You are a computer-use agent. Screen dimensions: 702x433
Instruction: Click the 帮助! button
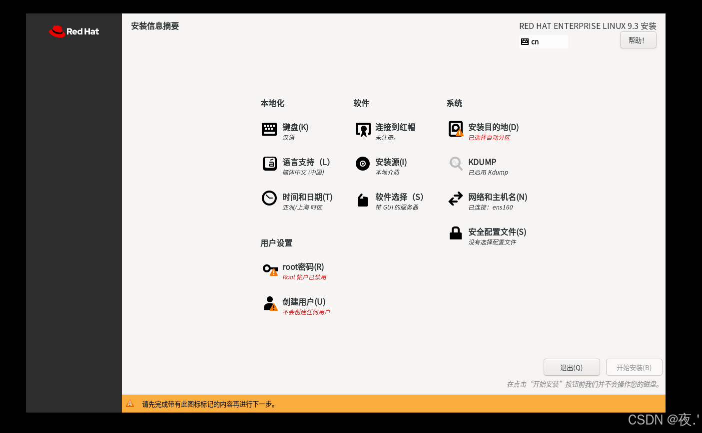tap(638, 40)
